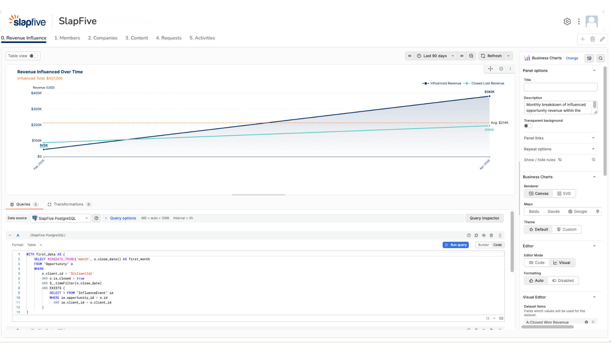Select SVG renderer
Screen dimensions: 611x344
[x=564, y=193]
